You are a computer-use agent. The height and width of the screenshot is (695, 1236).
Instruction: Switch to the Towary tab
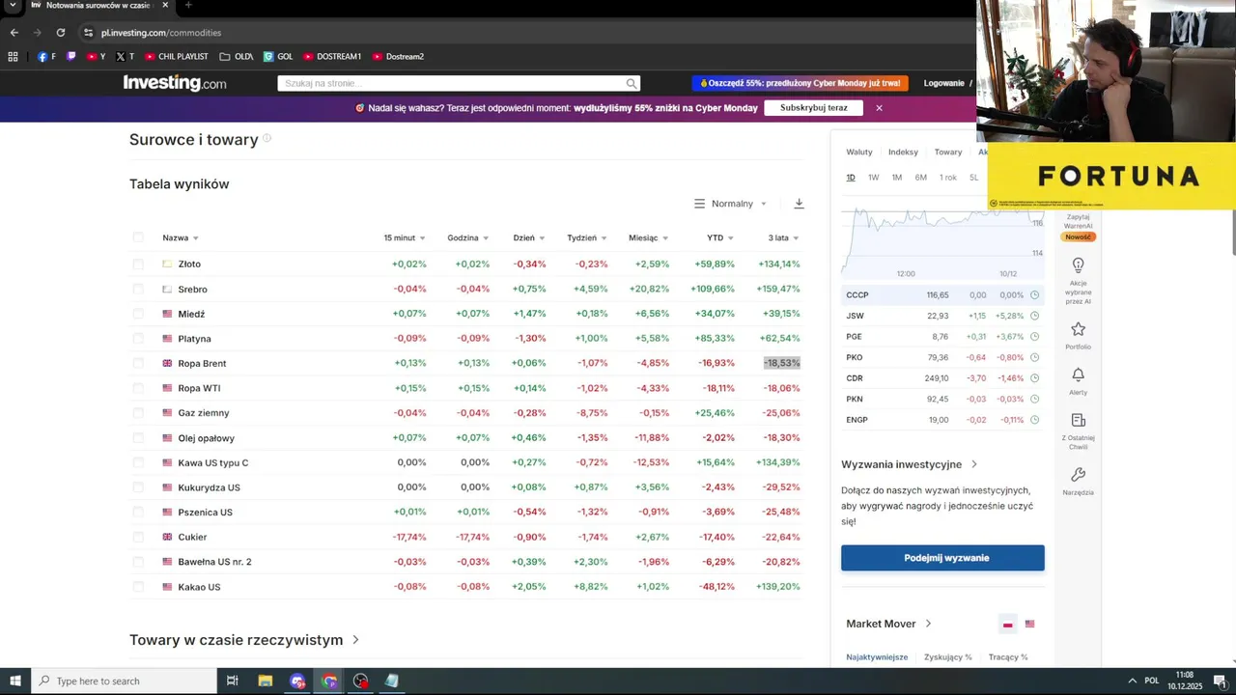click(948, 152)
